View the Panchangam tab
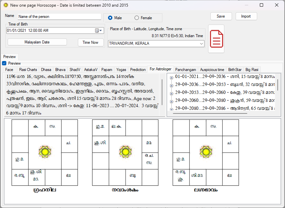The image size is (285, 208). [x=186, y=70]
